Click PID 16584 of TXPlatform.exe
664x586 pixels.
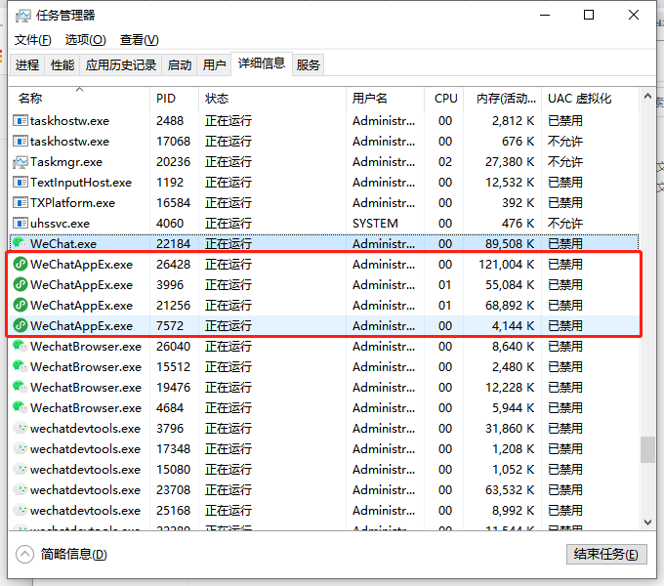point(173,203)
